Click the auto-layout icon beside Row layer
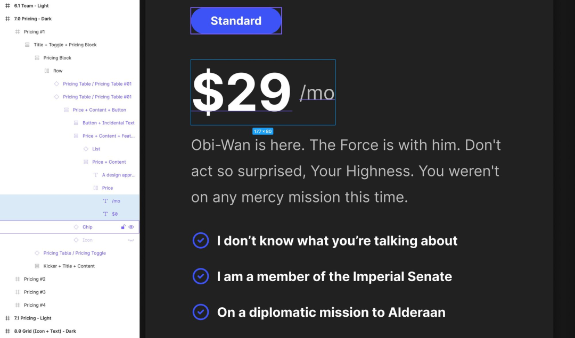 [46, 71]
